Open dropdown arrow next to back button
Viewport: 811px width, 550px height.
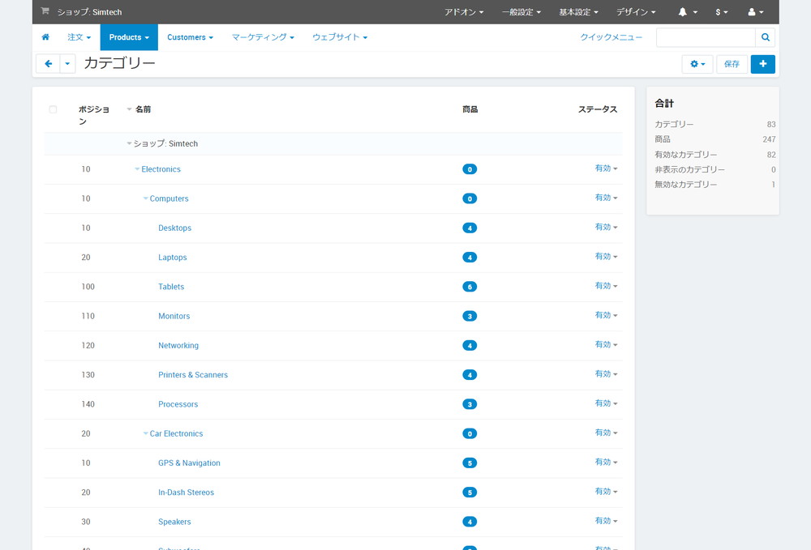tap(68, 64)
